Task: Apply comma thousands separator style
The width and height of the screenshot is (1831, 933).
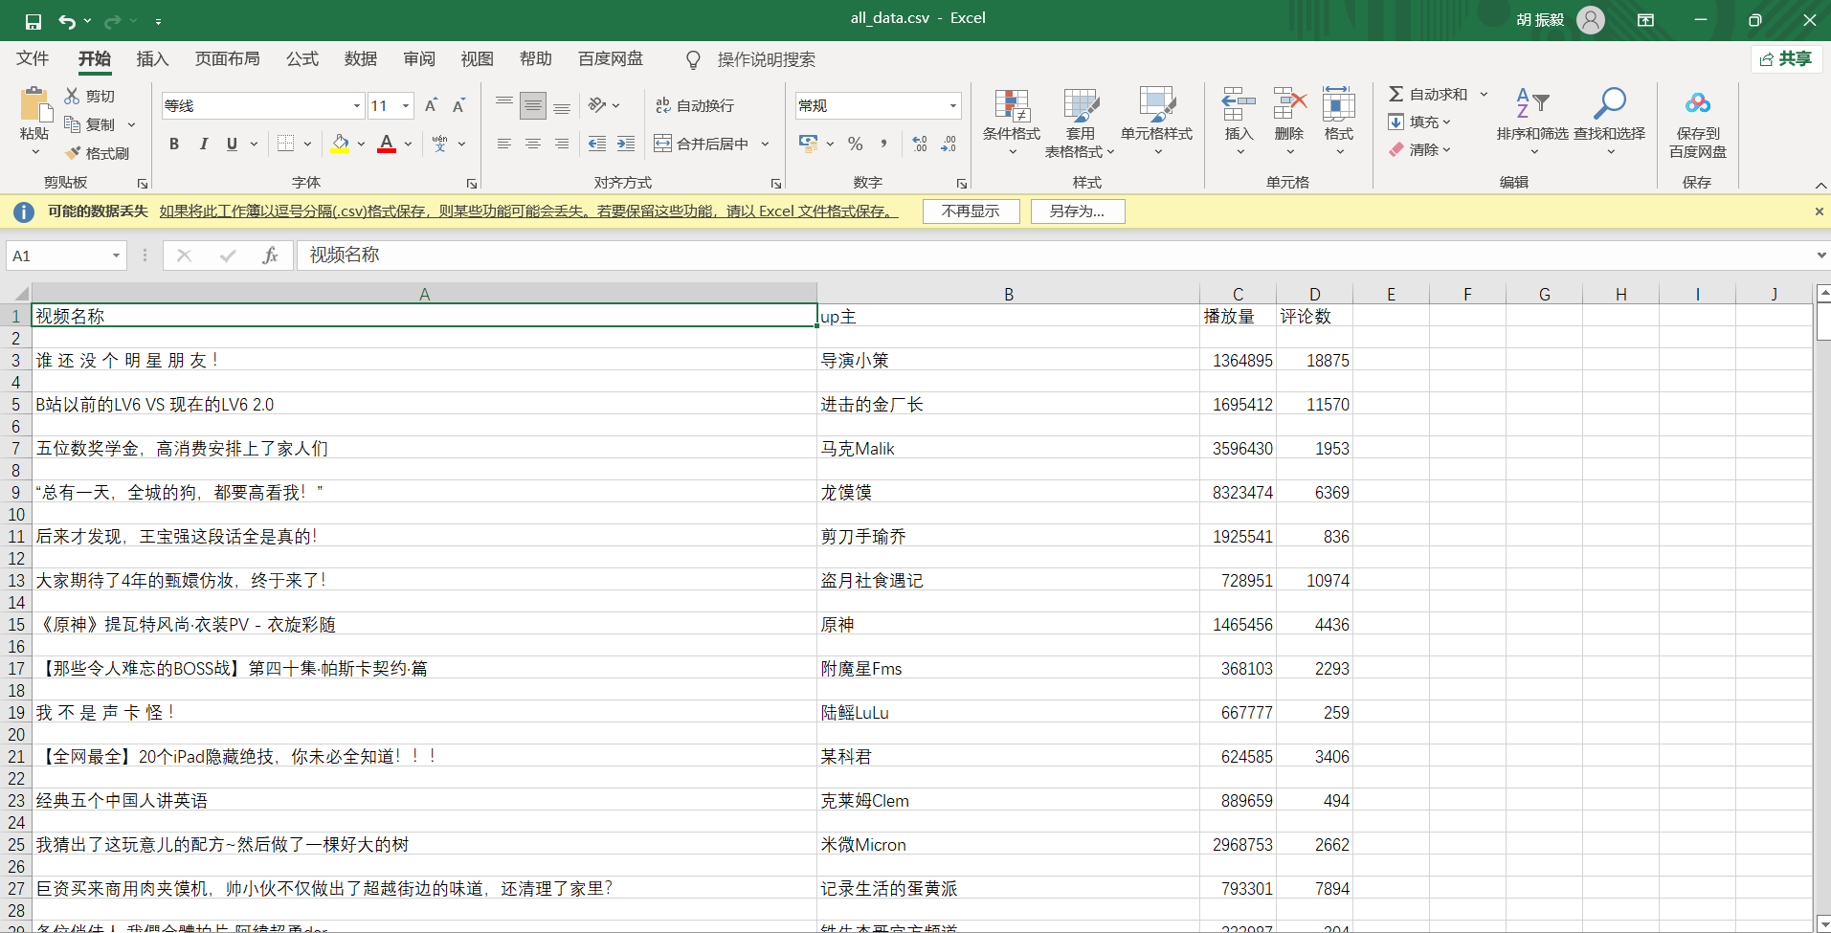Action: [x=883, y=144]
